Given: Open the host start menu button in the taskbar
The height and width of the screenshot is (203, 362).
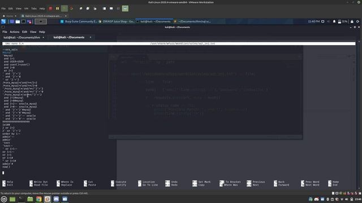Looking at the screenshot, I should click(4, 199).
